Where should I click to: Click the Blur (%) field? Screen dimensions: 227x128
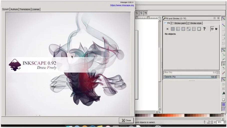[190, 72]
